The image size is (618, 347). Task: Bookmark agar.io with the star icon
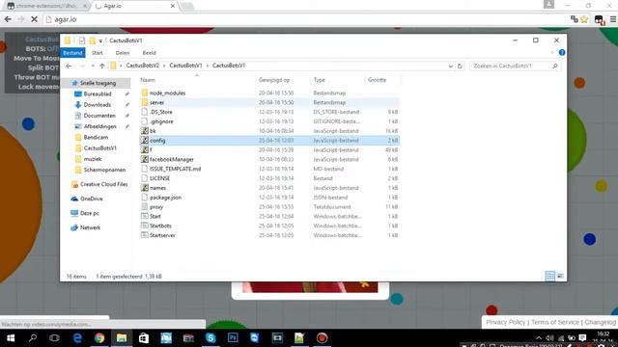[x=584, y=19]
